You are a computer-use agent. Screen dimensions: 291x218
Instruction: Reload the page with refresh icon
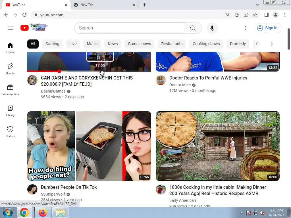click(24, 15)
